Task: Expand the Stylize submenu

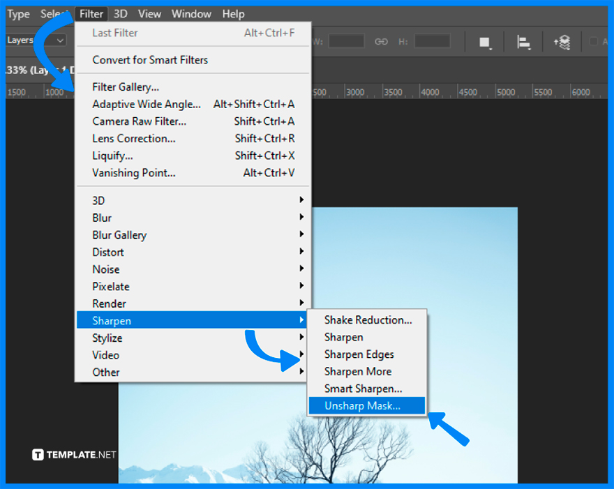Action: [110, 338]
